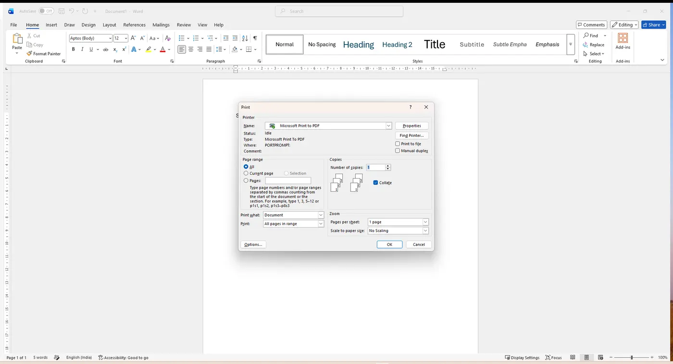Toggle Italic formatting in ribbon
The width and height of the screenshot is (673, 364).
coord(82,49)
